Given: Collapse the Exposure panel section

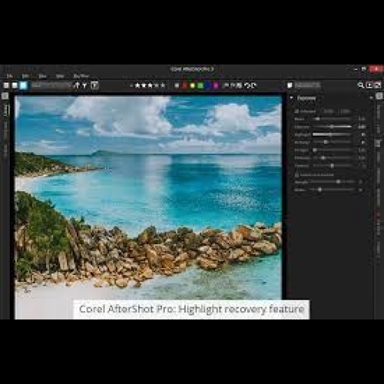Looking at the screenshot, I should click(x=292, y=98).
